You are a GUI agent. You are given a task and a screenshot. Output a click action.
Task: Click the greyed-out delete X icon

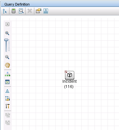30,11
